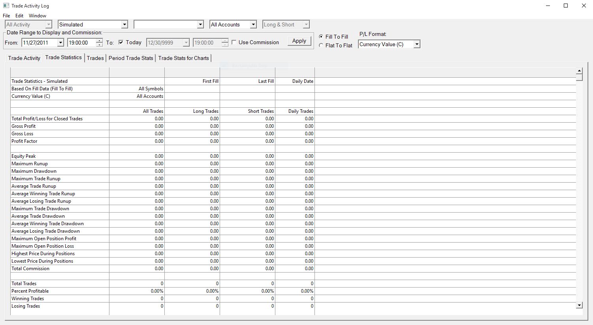The image size is (593, 325).
Task: Increase the From time with spinner up arrow
Action: (x=99, y=41)
